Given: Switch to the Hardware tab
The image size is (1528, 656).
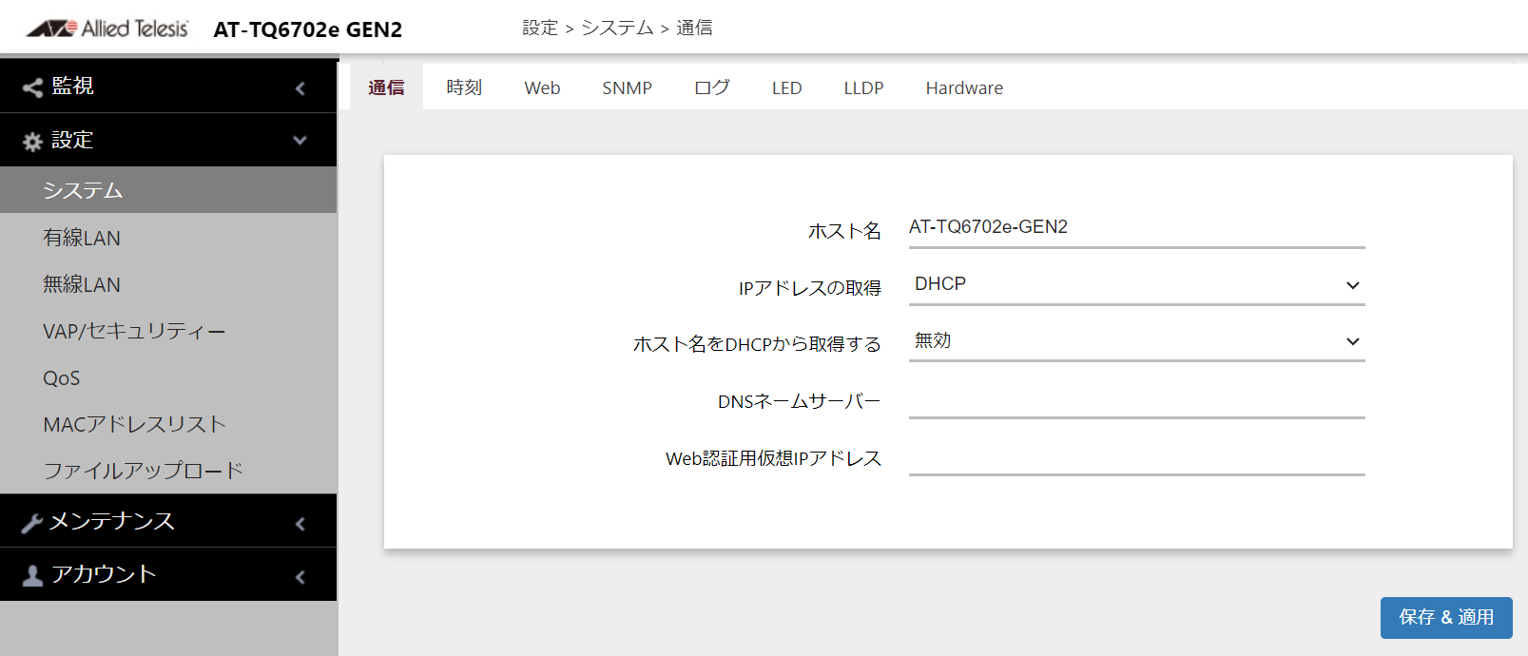Looking at the screenshot, I should click(964, 87).
